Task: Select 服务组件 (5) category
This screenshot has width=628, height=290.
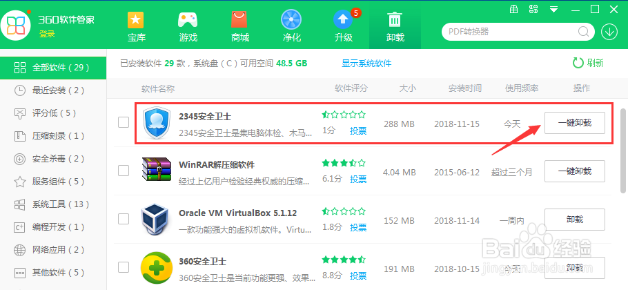Action: (53, 182)
